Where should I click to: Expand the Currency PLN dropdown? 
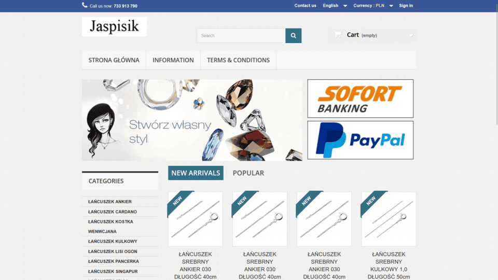click(x=373, y=6)
